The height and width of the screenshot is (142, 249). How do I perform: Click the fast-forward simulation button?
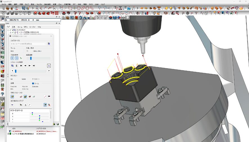[x=30, y=66]
